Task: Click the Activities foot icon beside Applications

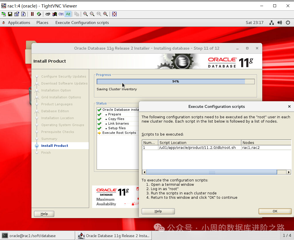Action: pos(3,23)
